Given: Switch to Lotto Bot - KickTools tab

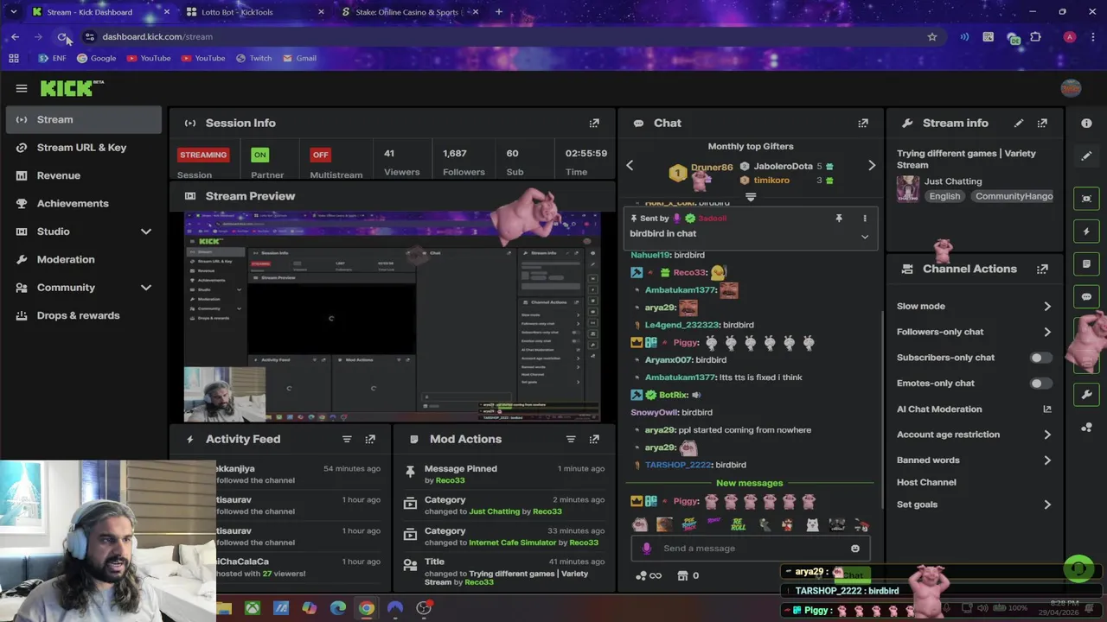Looking at the screenshot, I should [x=254, y=12].
